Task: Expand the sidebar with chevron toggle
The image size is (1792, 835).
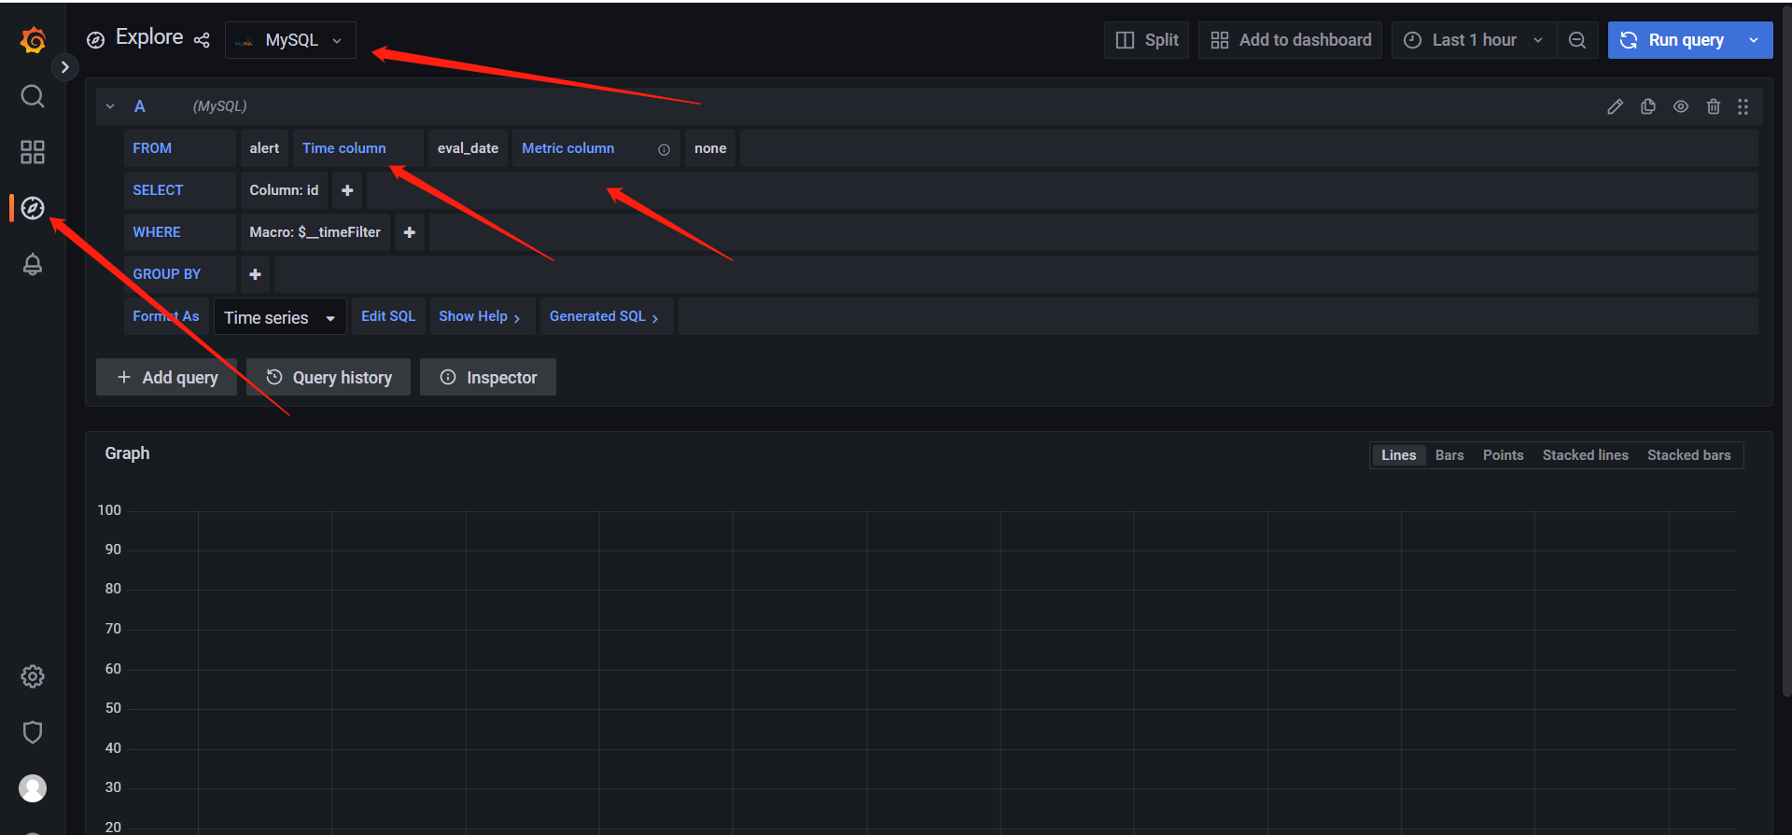Action: 64,67
